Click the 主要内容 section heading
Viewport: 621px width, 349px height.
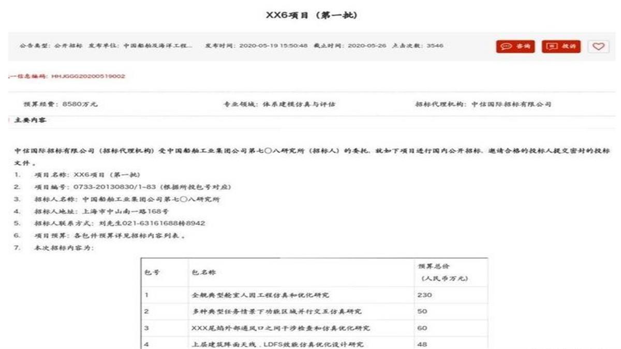point(30,120)
